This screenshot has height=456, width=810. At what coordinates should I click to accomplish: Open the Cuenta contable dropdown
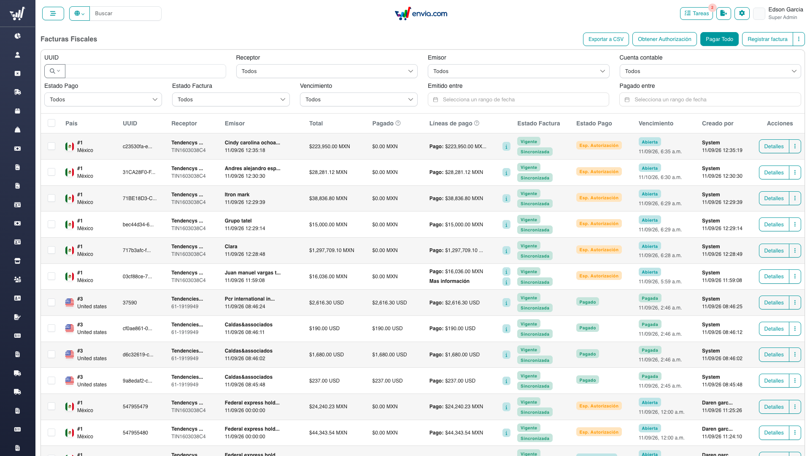pos(710,71)
